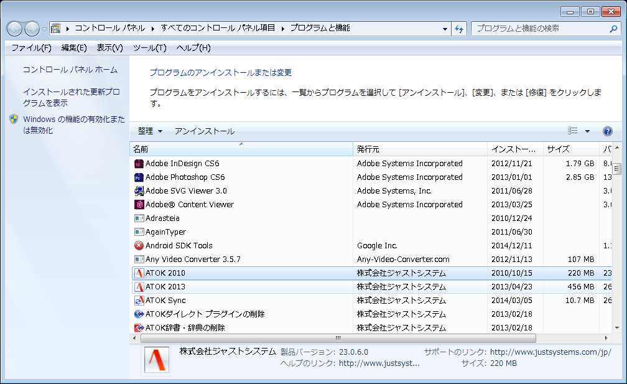Expand the arrow after コントロール パネル breadcrumb

coord(153,29)
